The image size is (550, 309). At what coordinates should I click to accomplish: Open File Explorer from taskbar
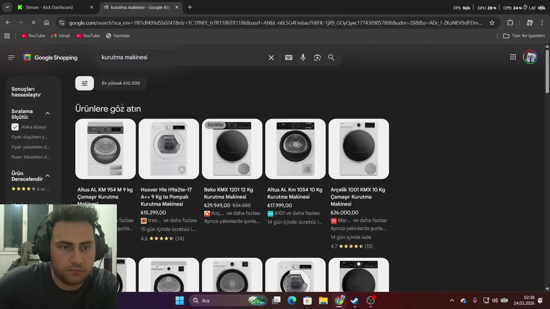323,300
